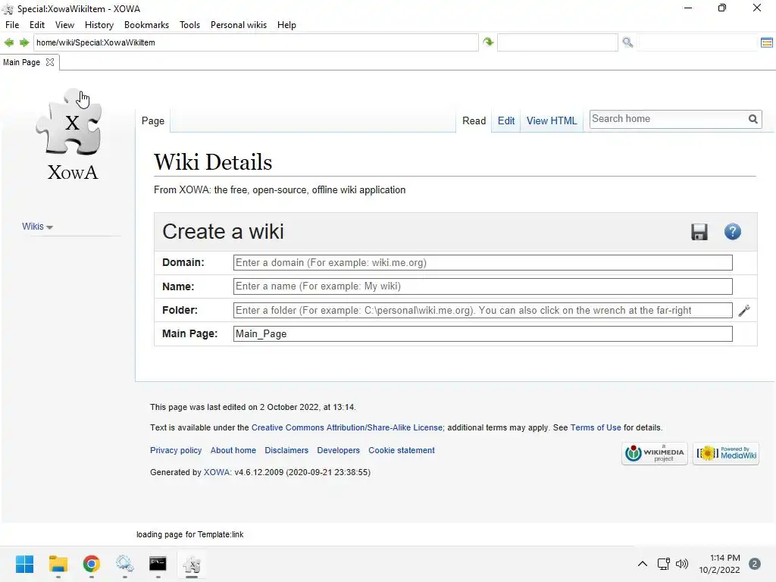Click into the Name input field
Viewport: 776px width, 582px height.
[x=483, y=286]
